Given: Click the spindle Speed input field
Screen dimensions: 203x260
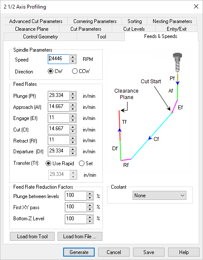Looking at the screenshot, I should point(58,59).
